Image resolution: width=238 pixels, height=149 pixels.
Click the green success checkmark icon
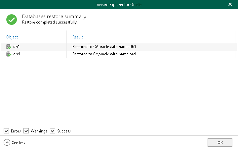[x=12, y=20]
